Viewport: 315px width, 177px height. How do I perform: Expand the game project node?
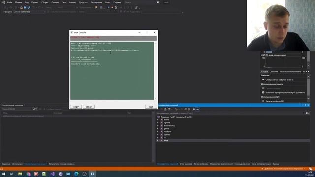158,129
